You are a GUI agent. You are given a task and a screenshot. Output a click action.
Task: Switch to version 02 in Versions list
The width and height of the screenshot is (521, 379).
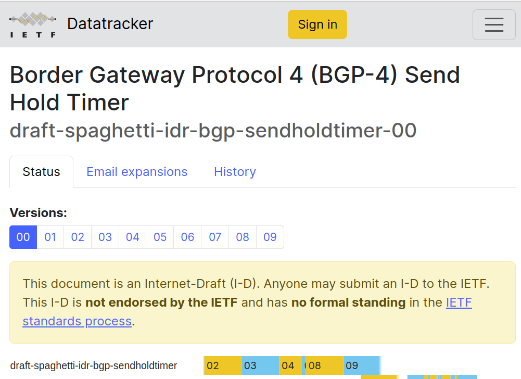pos(78,237)
